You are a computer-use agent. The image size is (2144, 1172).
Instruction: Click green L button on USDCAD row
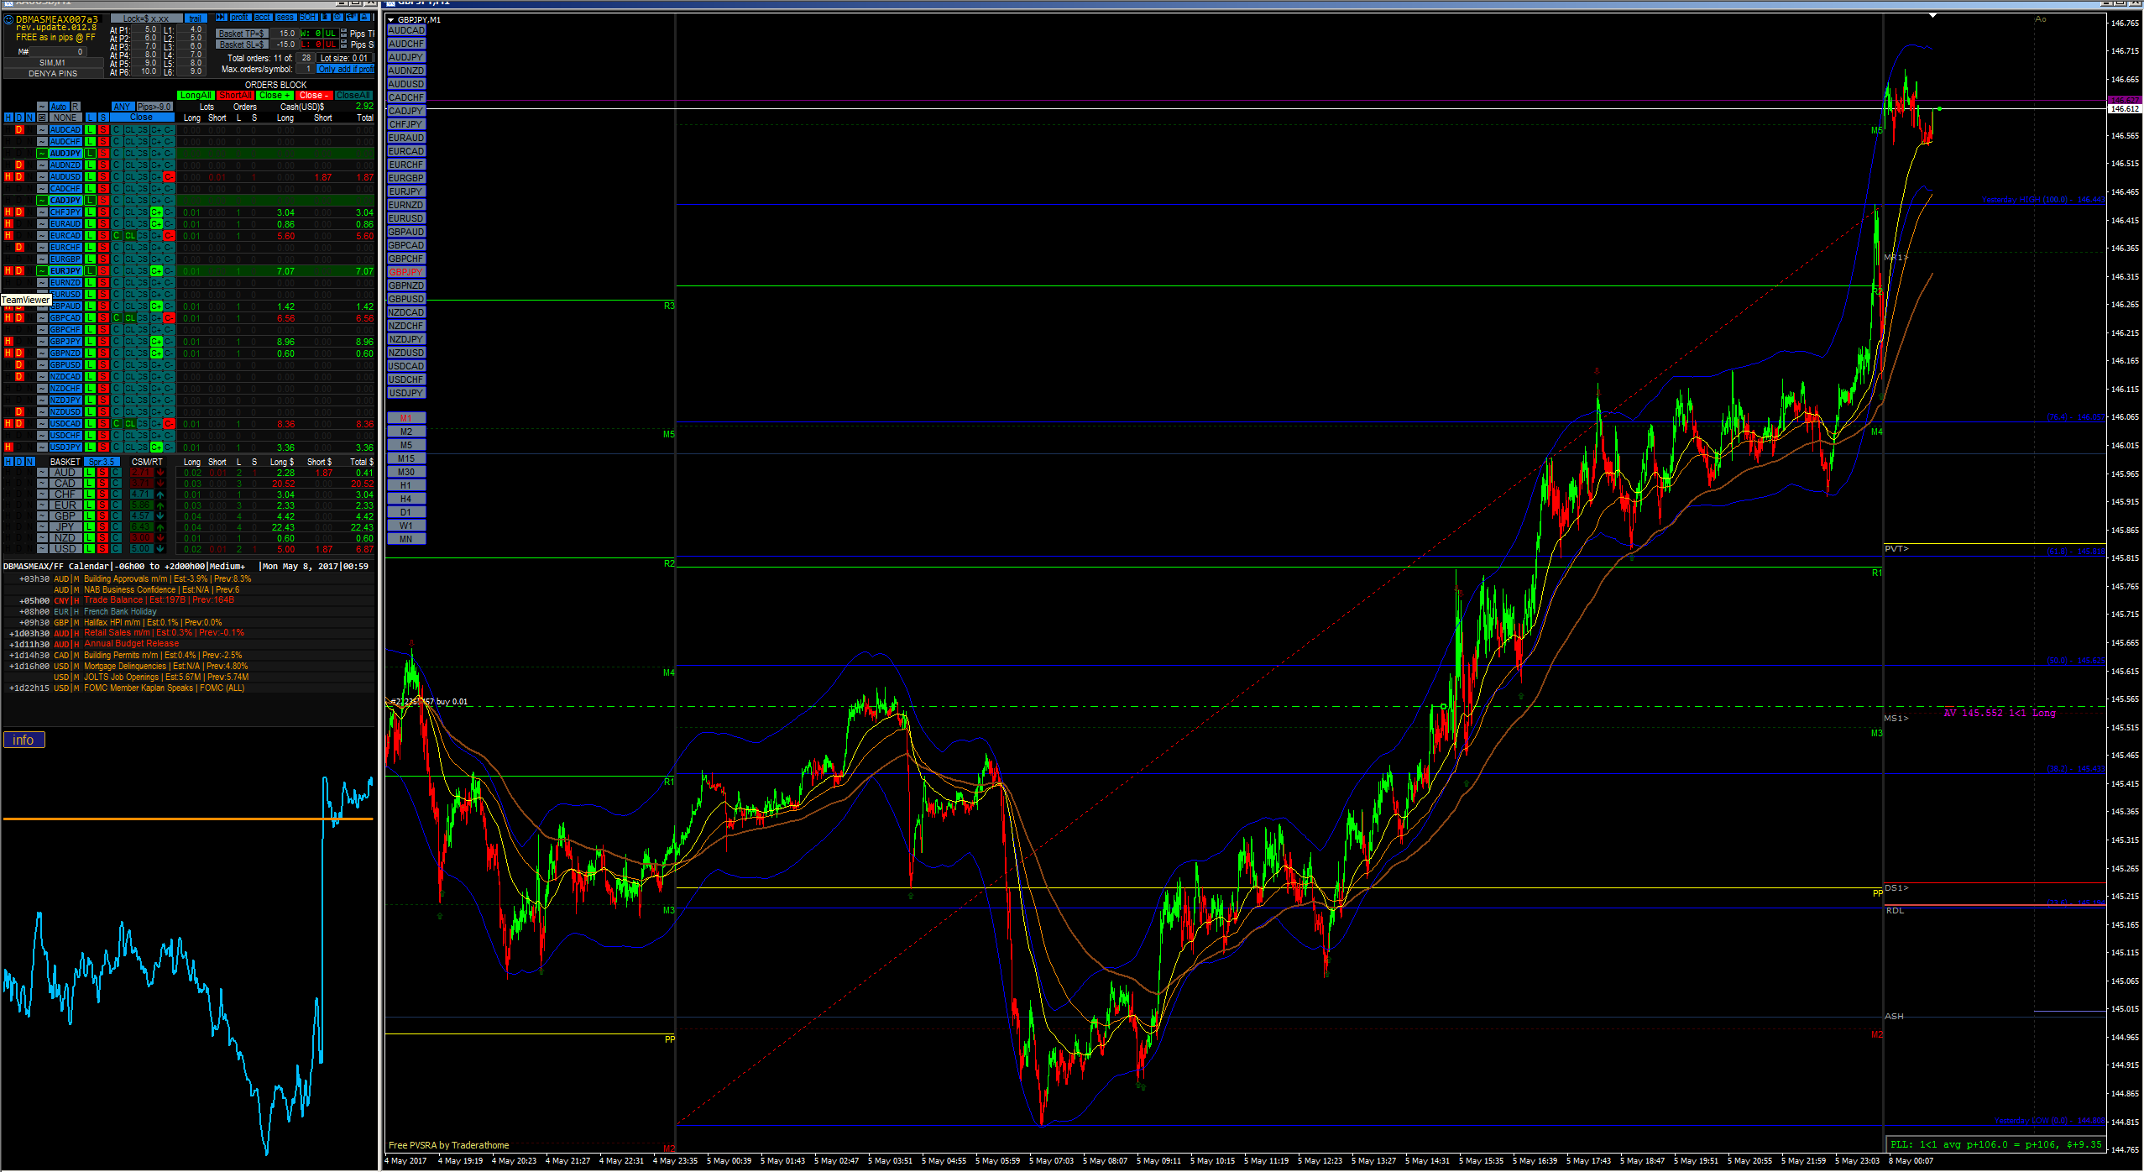90,423
